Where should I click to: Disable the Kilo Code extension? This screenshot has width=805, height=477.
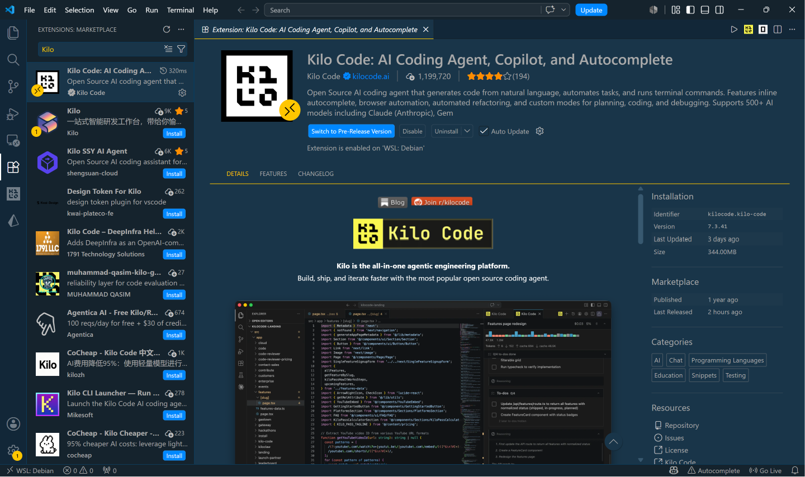tap(413, 131)
